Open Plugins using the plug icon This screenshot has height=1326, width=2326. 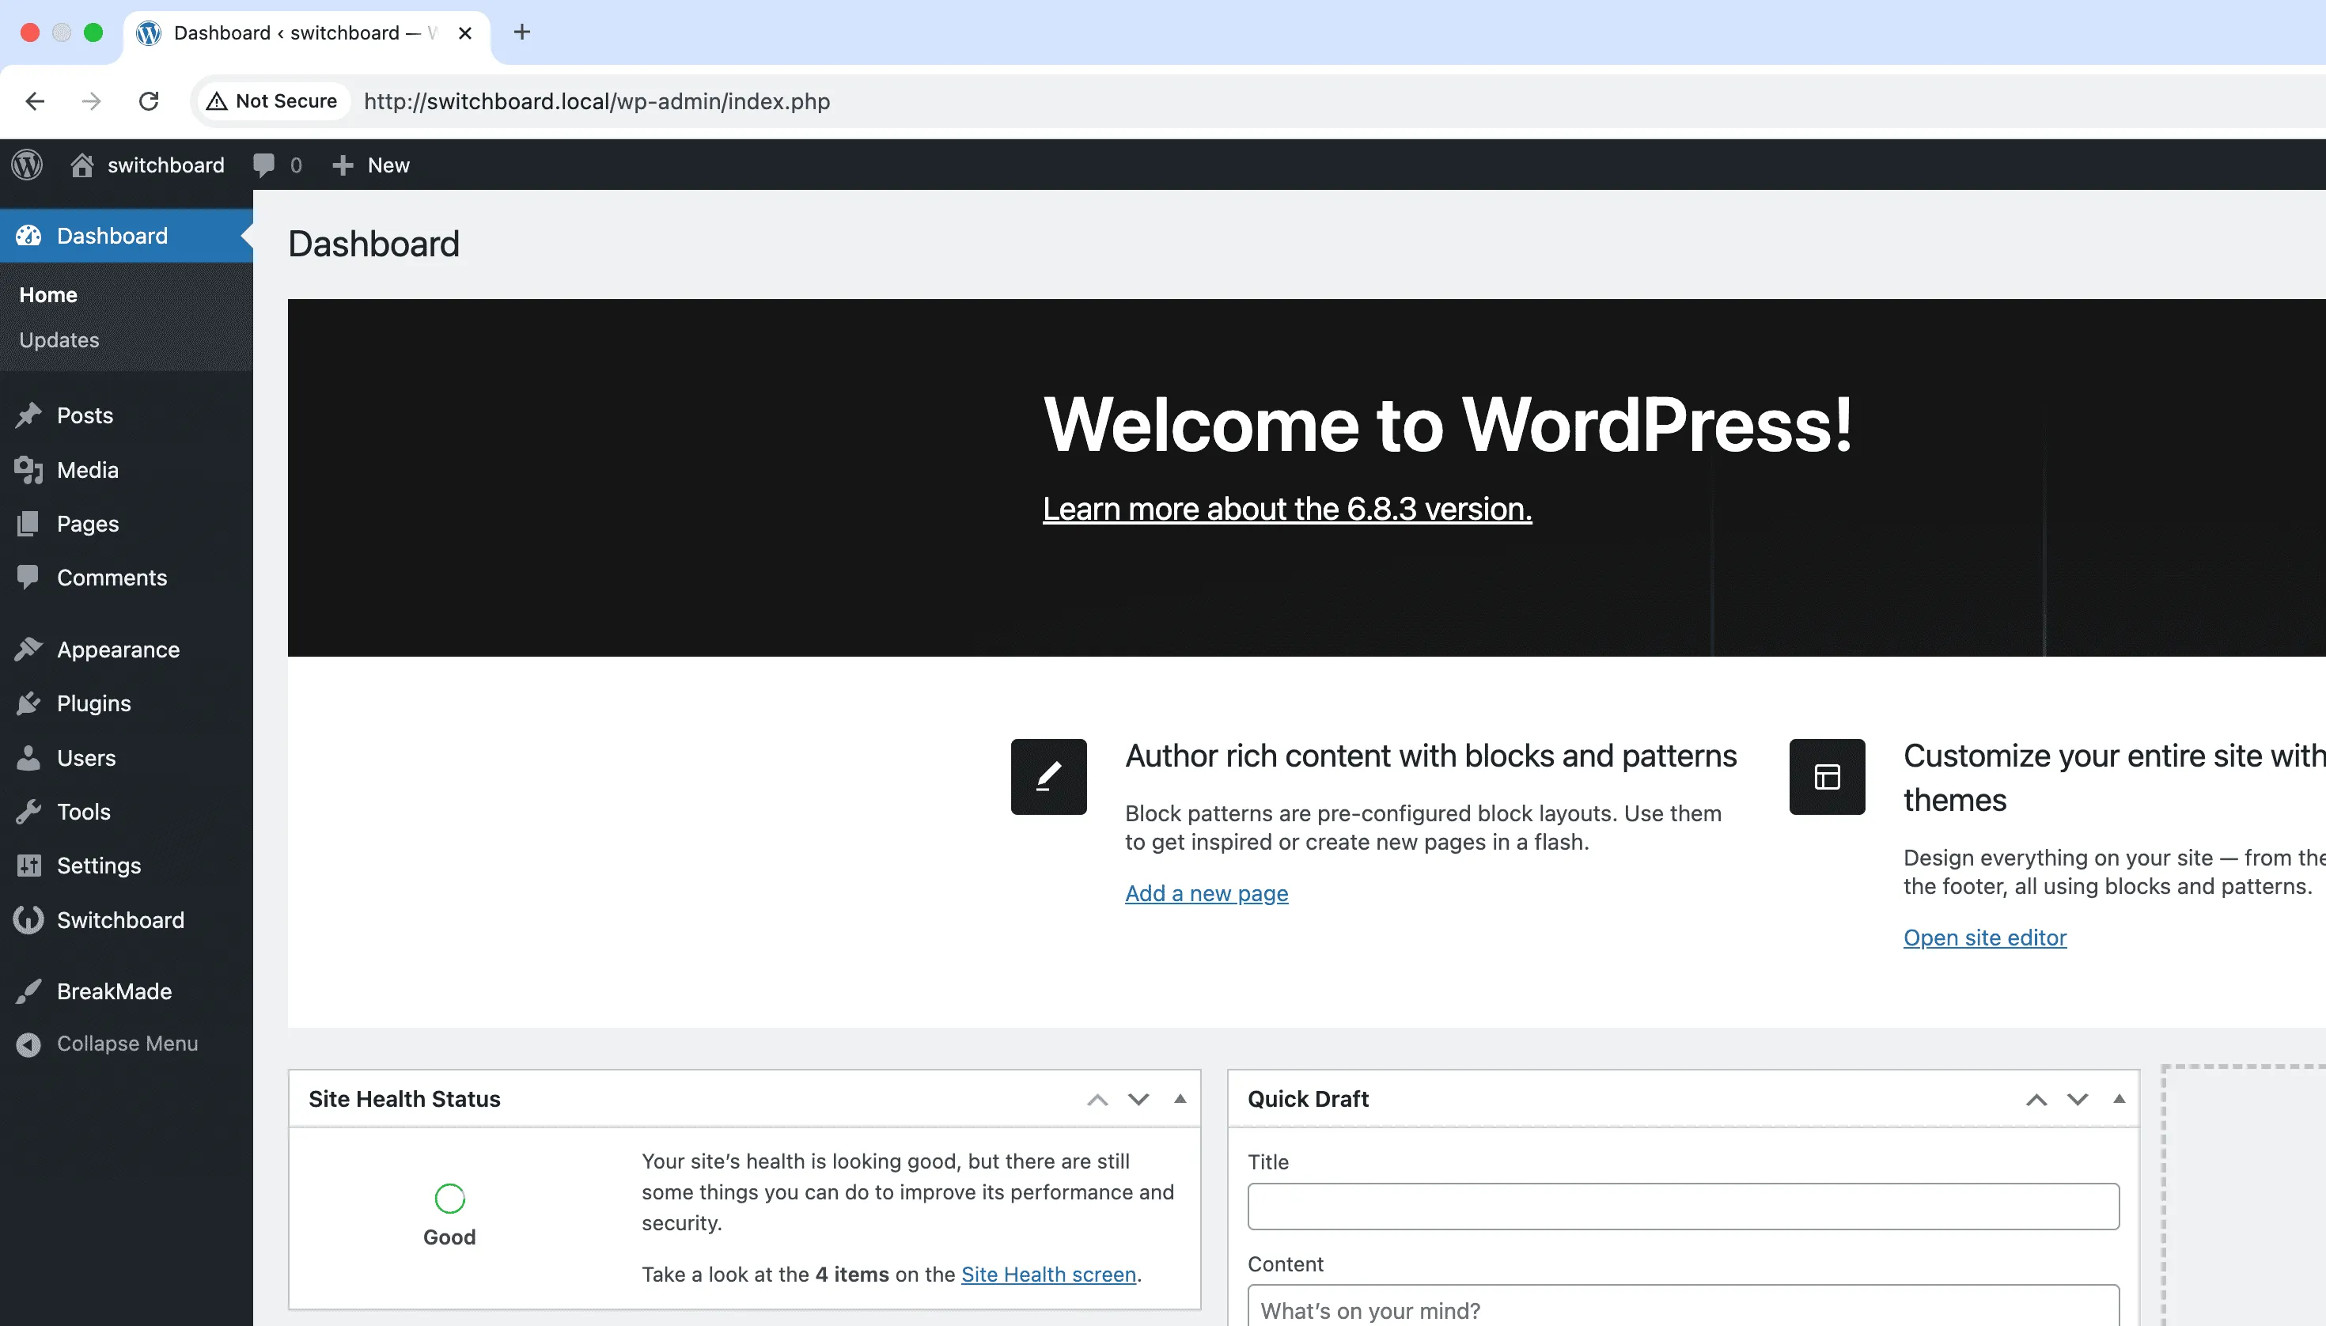28,703
